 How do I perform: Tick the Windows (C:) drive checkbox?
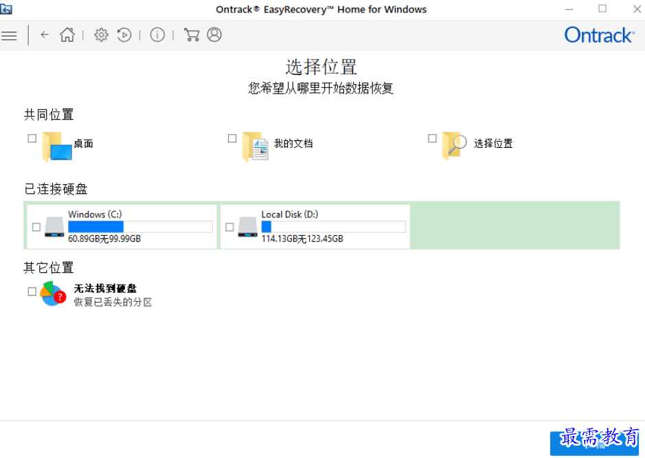tap(36, 227)
